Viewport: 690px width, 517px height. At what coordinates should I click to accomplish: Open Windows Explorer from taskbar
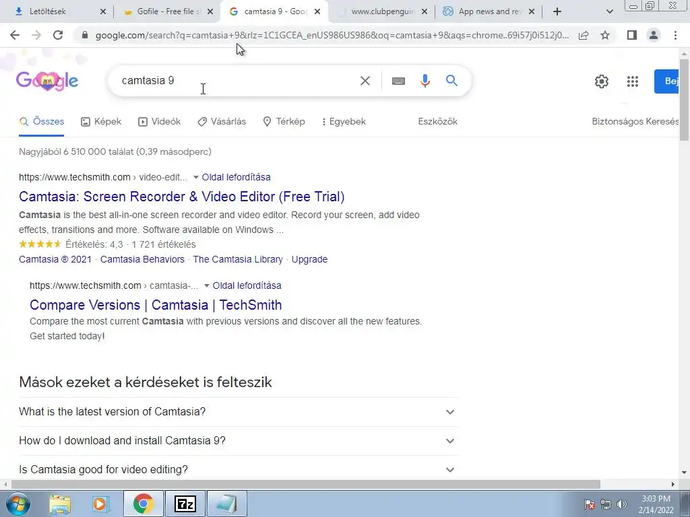60,504
